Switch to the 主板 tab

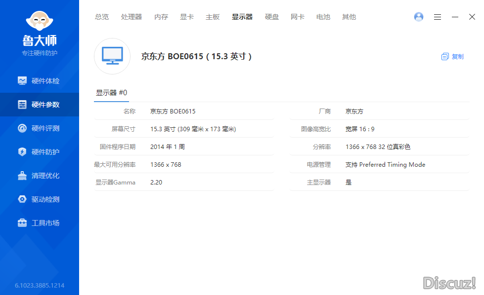point(213,17)
